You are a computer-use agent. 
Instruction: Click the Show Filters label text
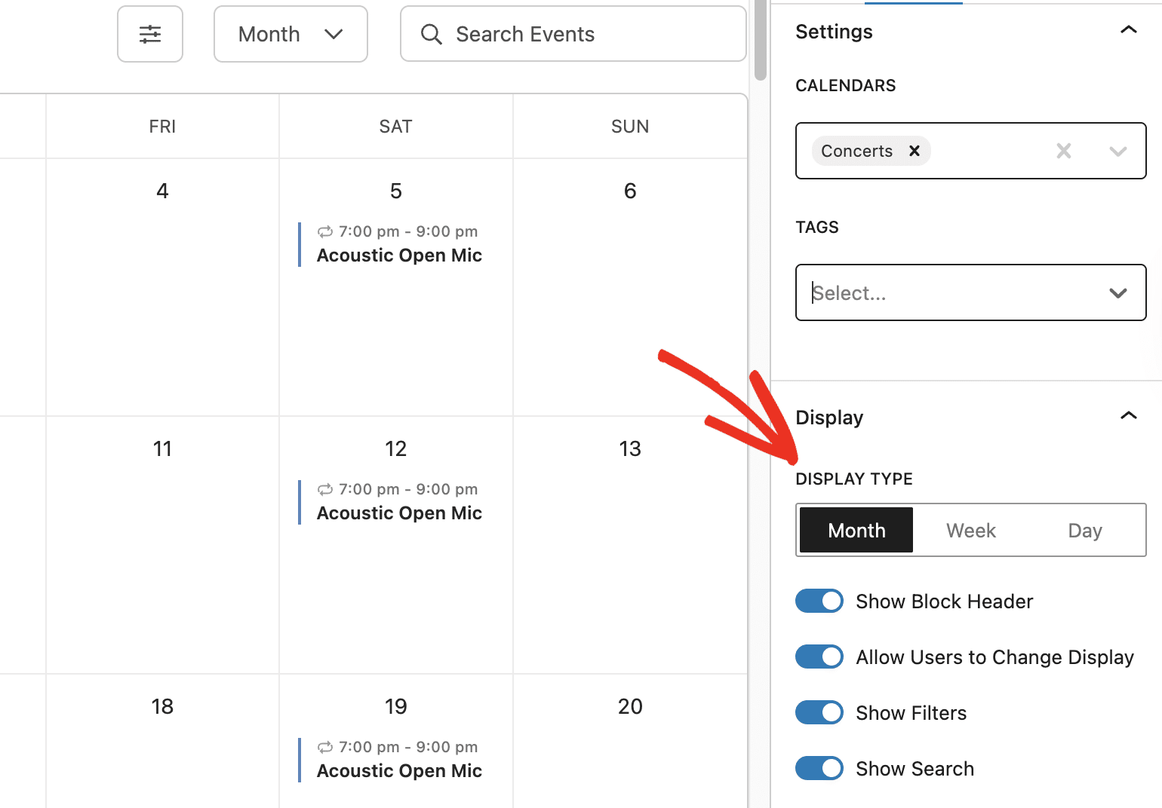point(911,713)
